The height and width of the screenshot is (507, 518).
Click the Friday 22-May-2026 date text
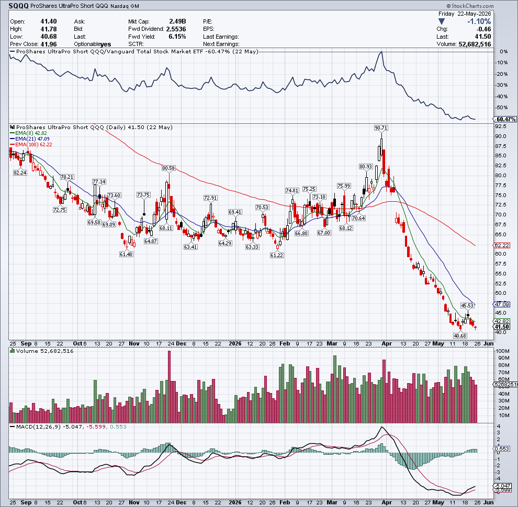pos(465,14)
